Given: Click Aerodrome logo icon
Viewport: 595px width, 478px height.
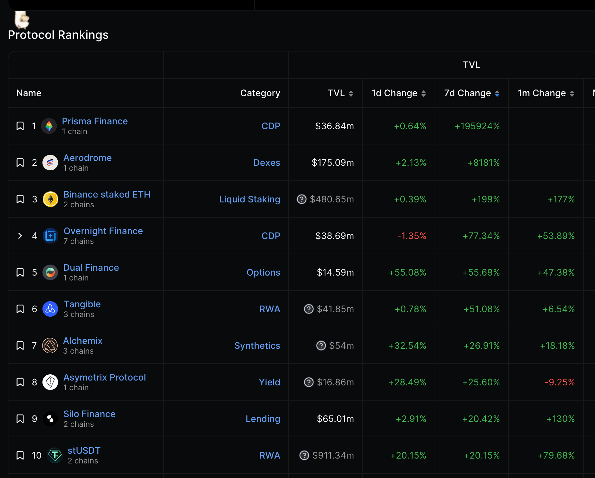Looking at the screenshot, I should click(50, 163).
